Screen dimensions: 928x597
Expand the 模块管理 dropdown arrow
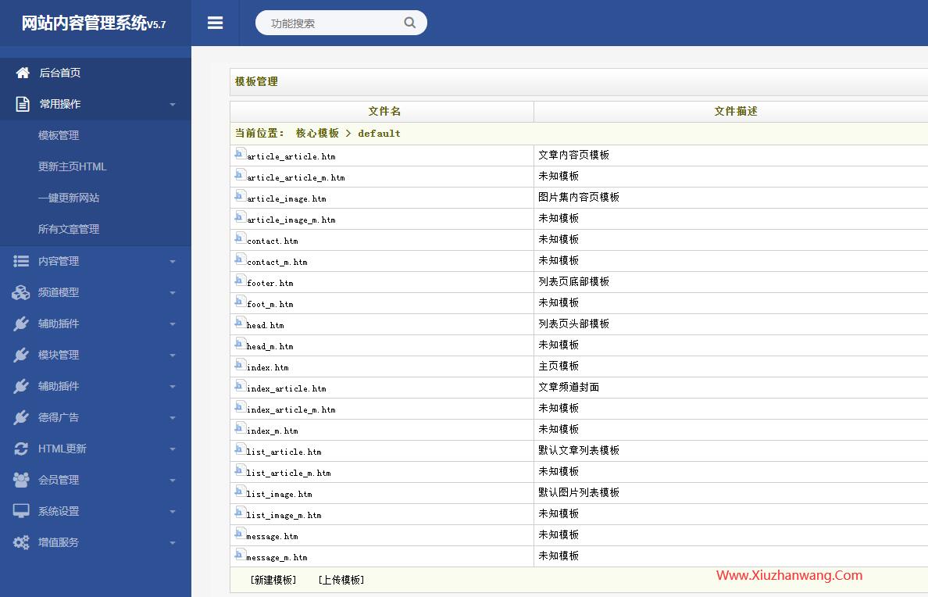[x=173, y=356]
